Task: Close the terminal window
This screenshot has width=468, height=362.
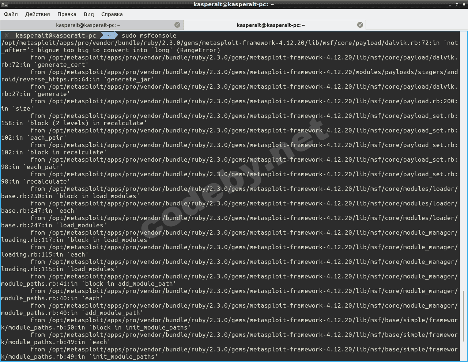Action: click(x=464, y=4)
